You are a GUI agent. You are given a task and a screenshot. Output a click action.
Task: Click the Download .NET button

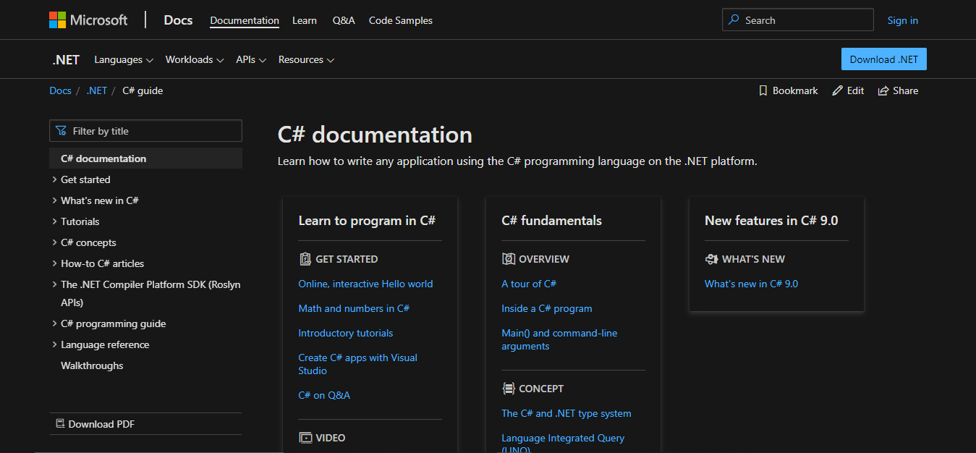click(x=883, y=59)
